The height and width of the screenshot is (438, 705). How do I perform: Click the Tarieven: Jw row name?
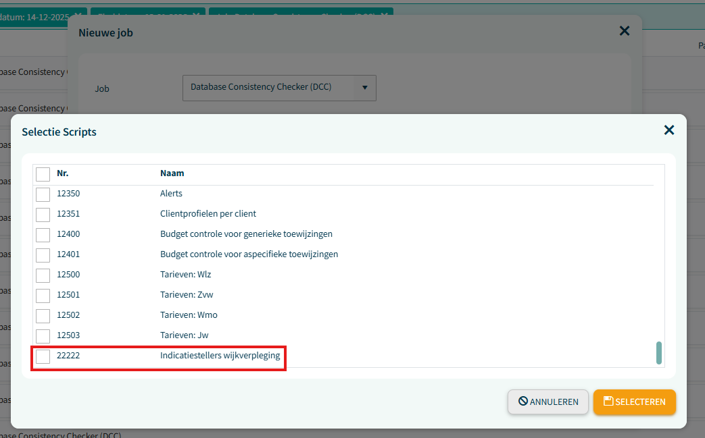point(185,335)
